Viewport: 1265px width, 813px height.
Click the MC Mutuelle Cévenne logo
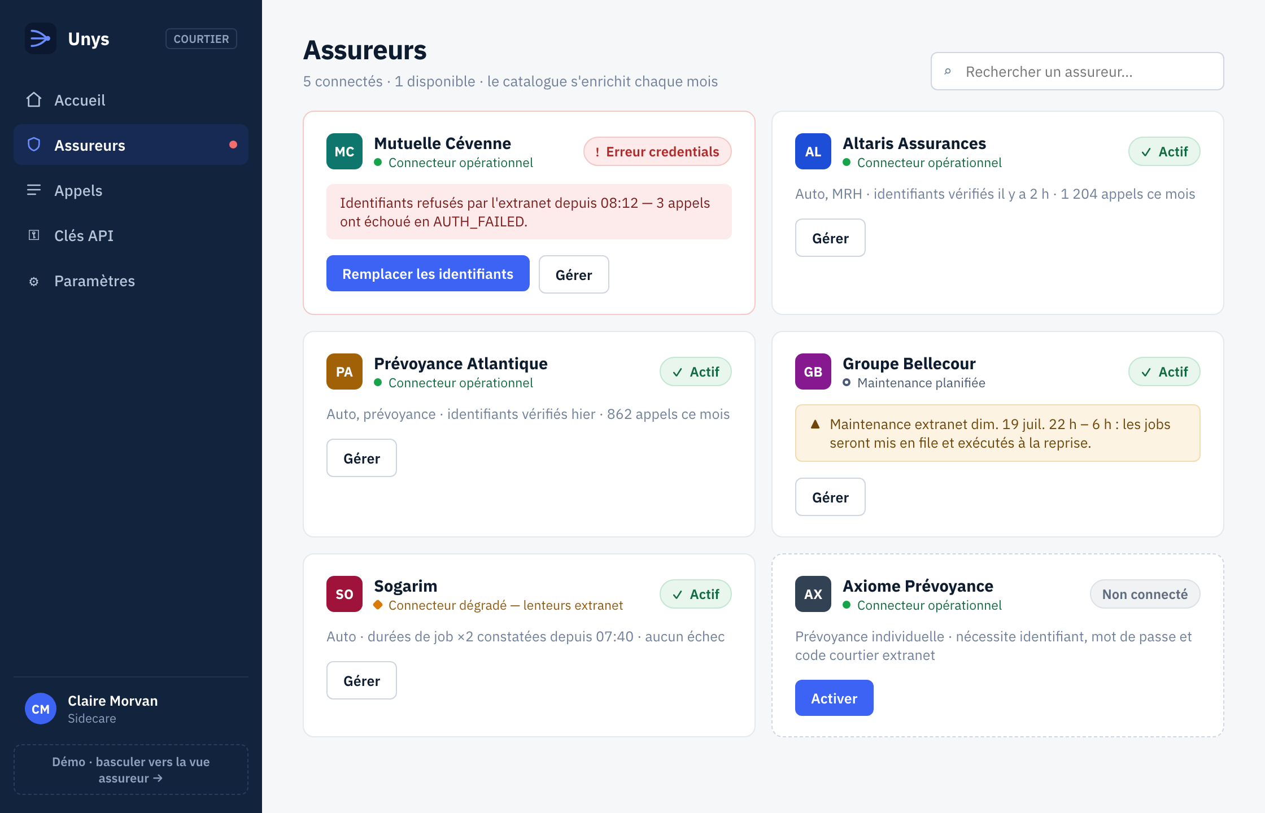coord(344,151)
